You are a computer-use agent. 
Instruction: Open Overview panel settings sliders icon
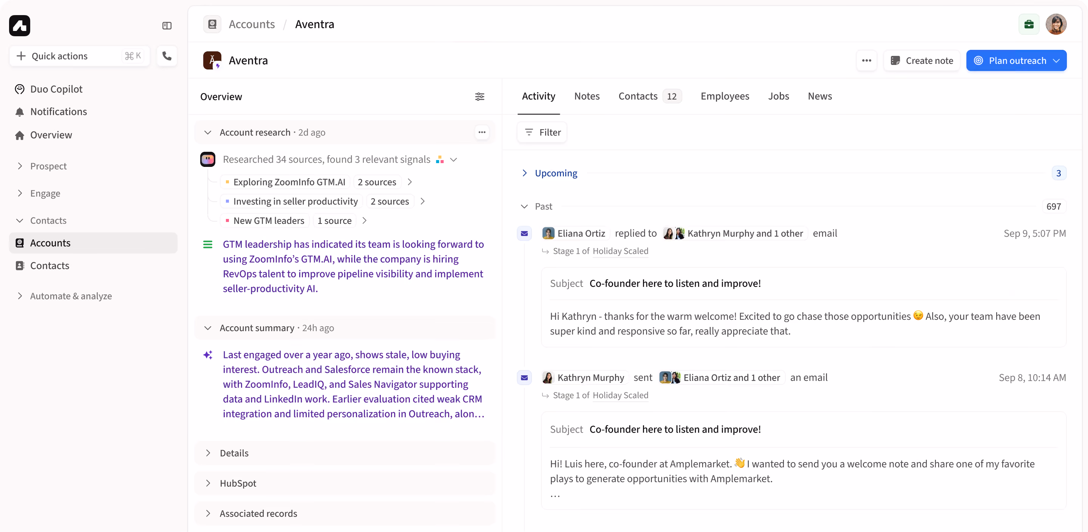[479, 97]
